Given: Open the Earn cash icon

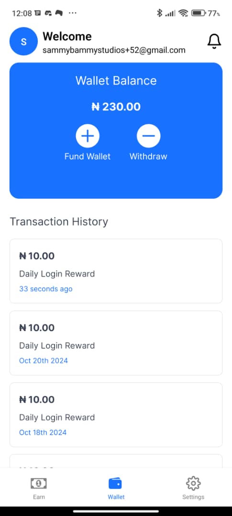Looking at the screenshot, I should (39, 483).
